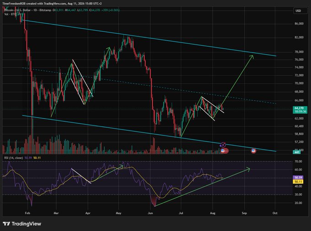Click the Mar label on time axis
The width and height of the screenshot is (311, 231).
point(56,213)
